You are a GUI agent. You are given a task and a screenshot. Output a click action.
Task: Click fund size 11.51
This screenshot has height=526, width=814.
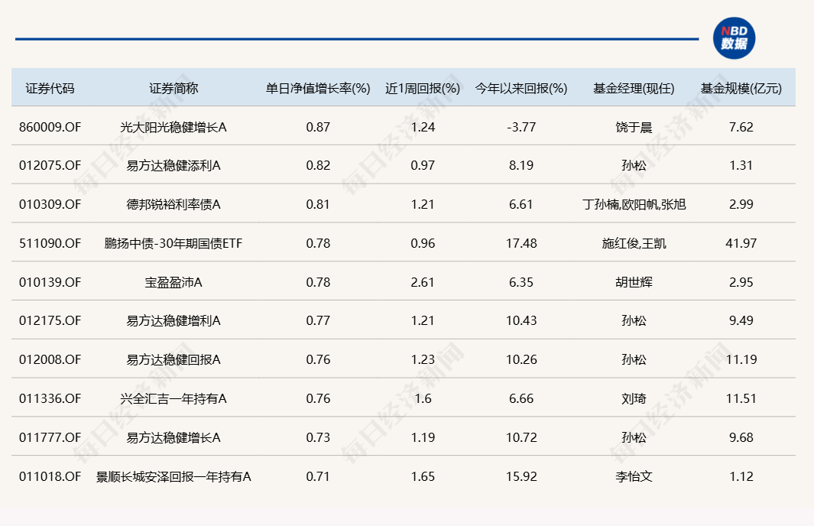point(741,399)
